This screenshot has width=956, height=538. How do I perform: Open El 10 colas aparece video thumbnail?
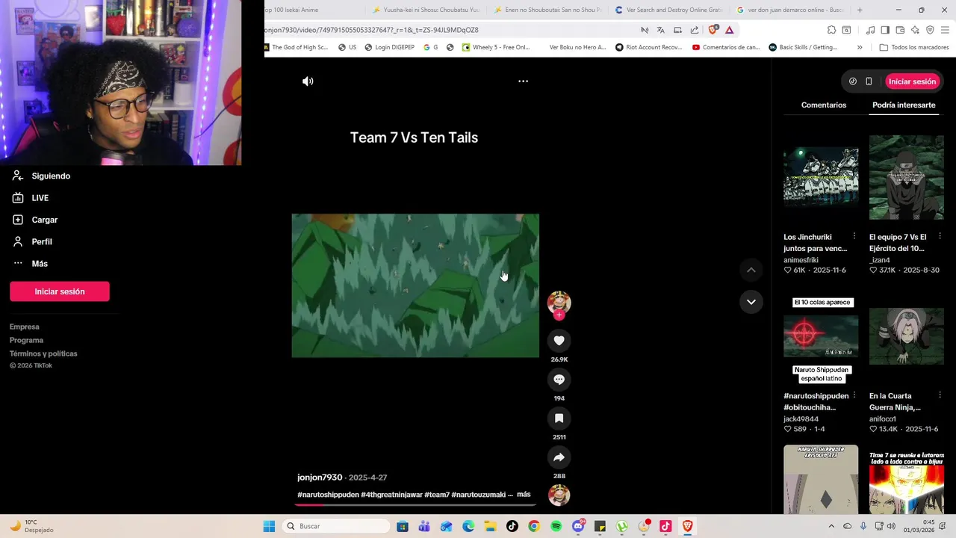[821, 337]
